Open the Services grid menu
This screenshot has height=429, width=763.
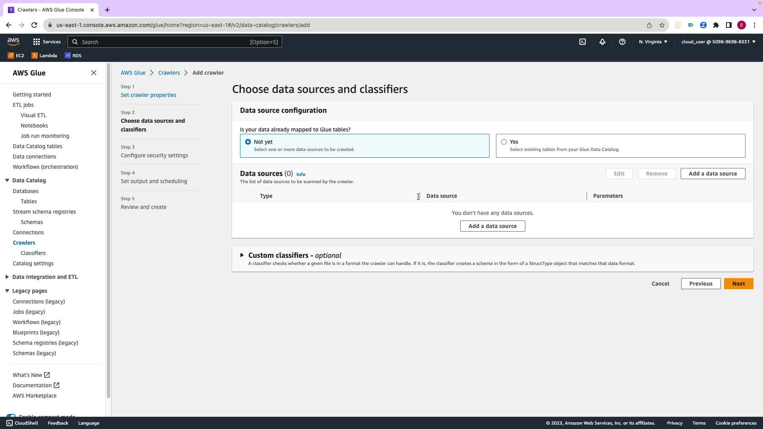46,42
